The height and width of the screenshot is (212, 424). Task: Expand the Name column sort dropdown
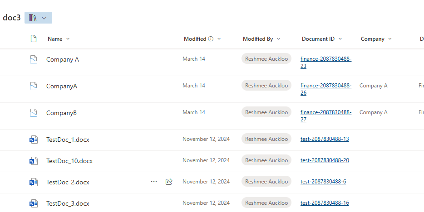[x=68, y=39]
